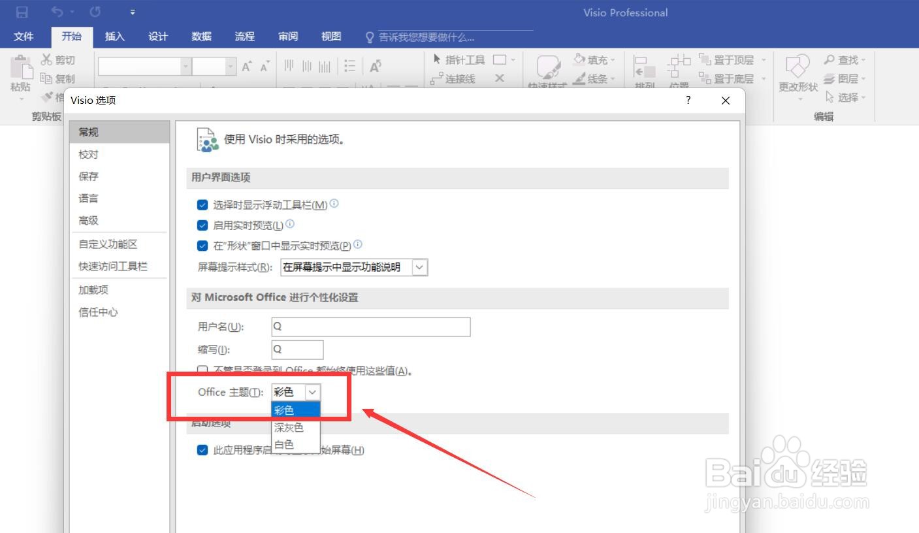Image resolution: width=919 pixels, height=533 pixels.
Task: Click the Paste clipboard icon
Action: pos(21,66)
